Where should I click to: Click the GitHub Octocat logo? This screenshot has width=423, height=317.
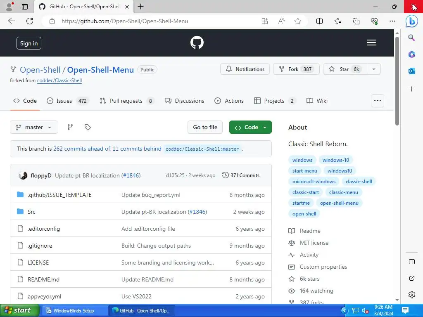tap(197, 43)
